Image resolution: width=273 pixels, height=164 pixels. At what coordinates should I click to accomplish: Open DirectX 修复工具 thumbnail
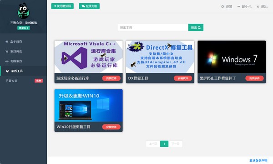coord(160,57)
